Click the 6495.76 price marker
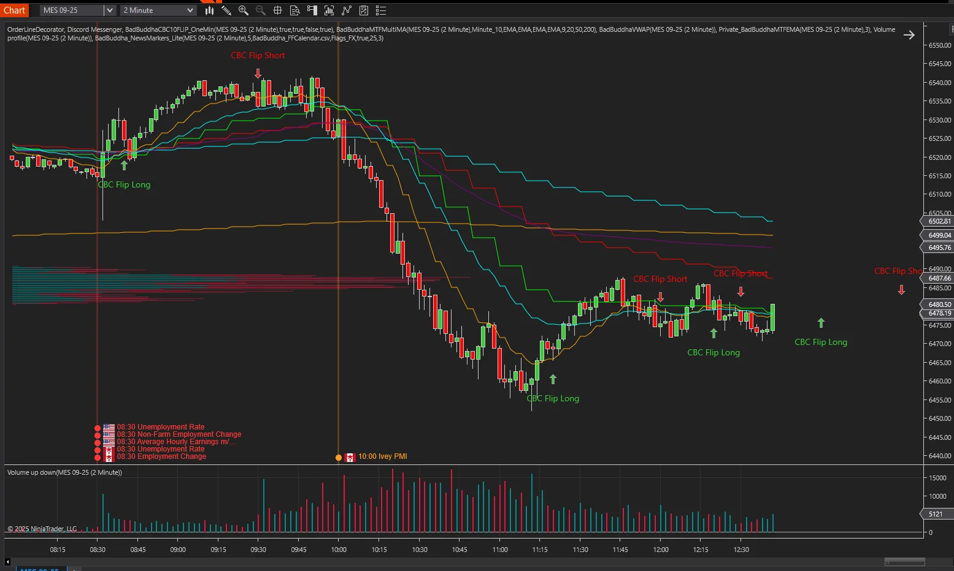The image size is (954, 571). [938, 248]
